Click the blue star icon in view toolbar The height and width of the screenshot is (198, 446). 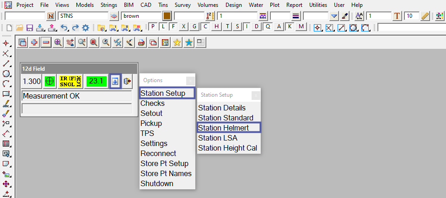pos(188,42)
